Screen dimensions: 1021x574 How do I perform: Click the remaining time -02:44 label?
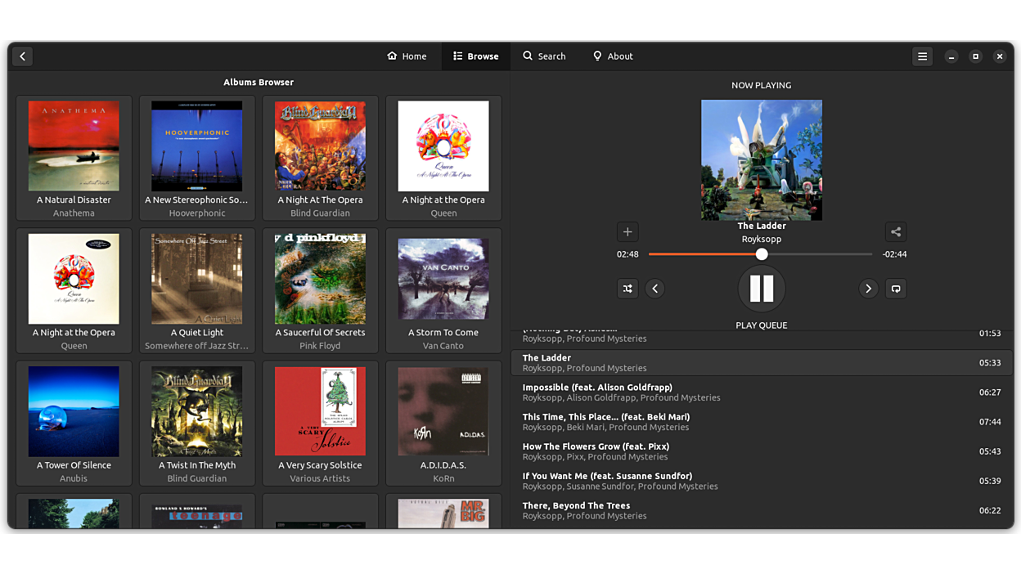[894, 254]
